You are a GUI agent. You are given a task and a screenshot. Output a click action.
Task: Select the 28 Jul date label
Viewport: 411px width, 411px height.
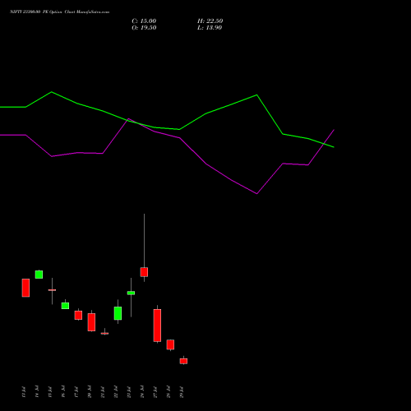[168, 392]
